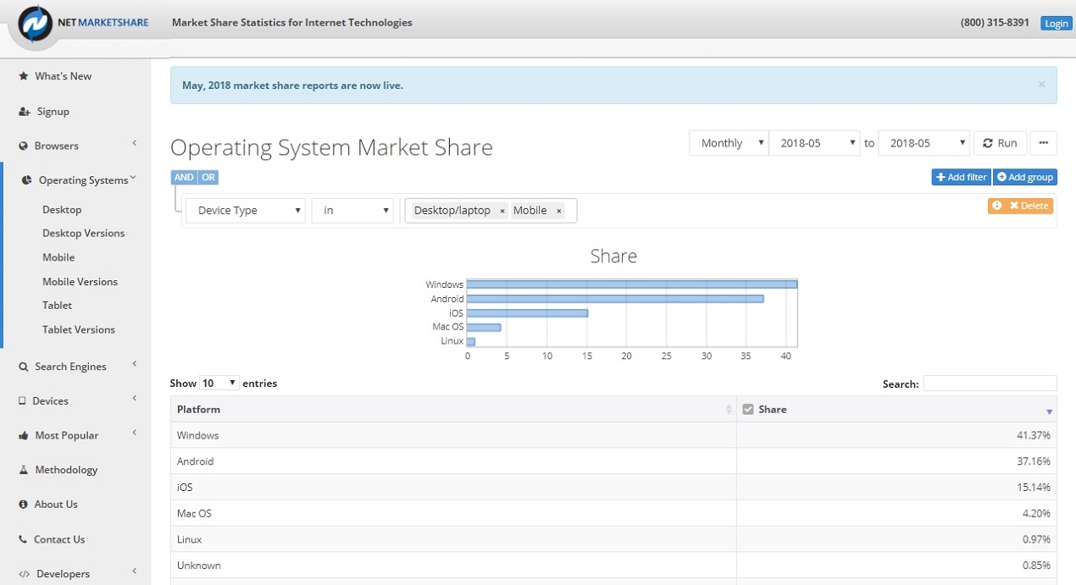This screenshot has height=585, width=1076.
Task: Click the code icon beside Developers
Action: 25,574
